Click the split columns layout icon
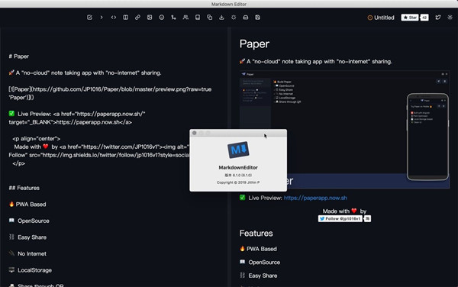The width and height of the screenshot is (458, 287). click(x=126, y=18)
